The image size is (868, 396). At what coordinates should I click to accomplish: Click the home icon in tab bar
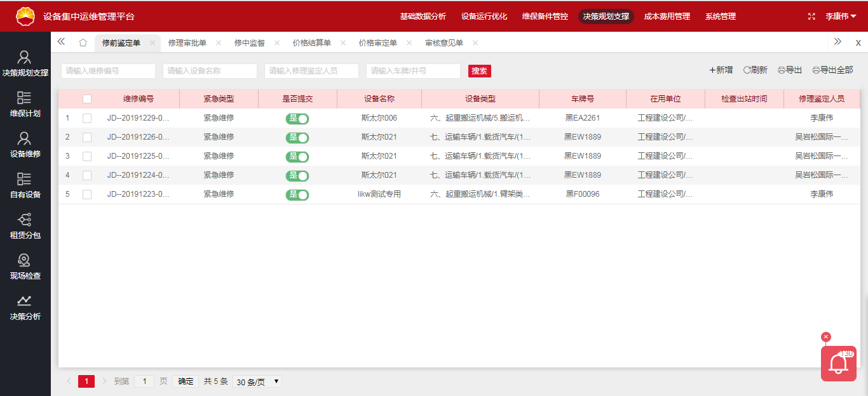[83, 43]
